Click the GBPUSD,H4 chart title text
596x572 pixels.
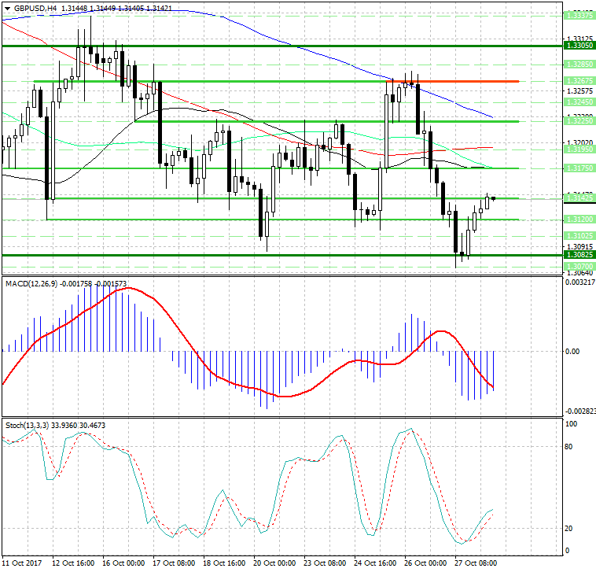click(x=36, y=8)
